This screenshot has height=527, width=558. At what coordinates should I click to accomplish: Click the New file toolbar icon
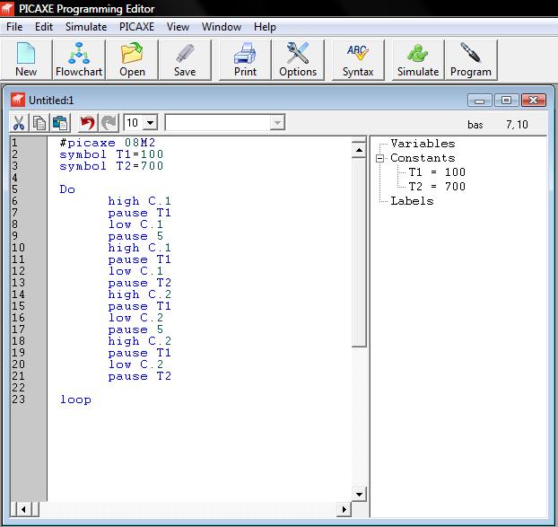click(26, 59)
